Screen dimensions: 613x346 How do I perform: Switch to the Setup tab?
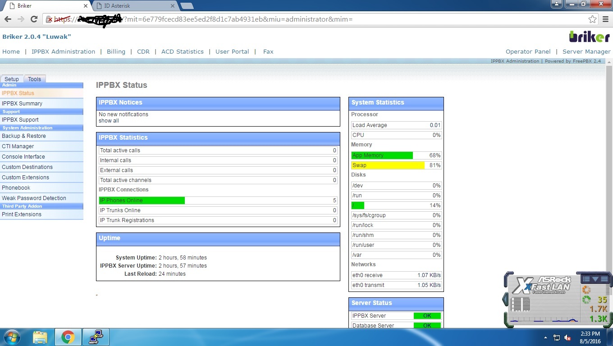point(12,79)
